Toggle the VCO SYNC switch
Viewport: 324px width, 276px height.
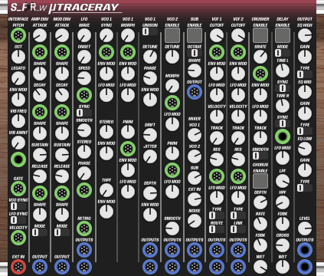pyautogui.click(x=18, y=206)
